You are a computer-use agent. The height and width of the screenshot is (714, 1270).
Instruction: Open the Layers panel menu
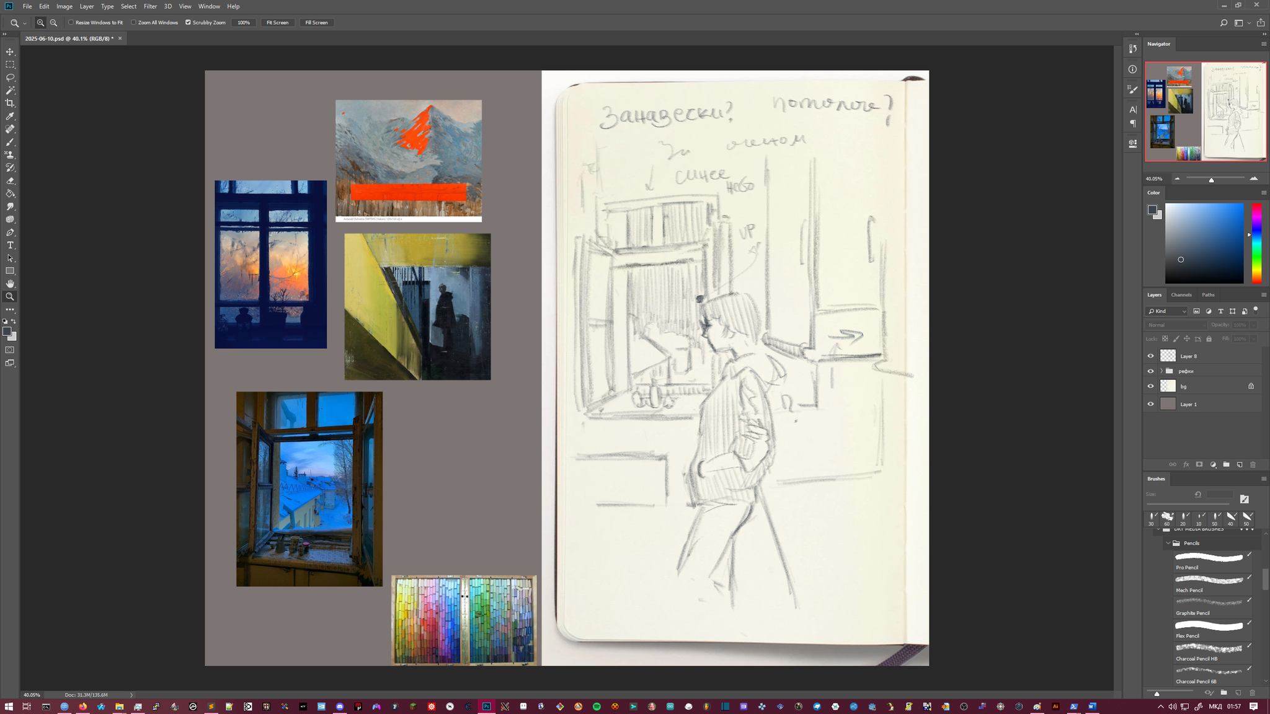pyautogui.click(x=1264, y=295)
